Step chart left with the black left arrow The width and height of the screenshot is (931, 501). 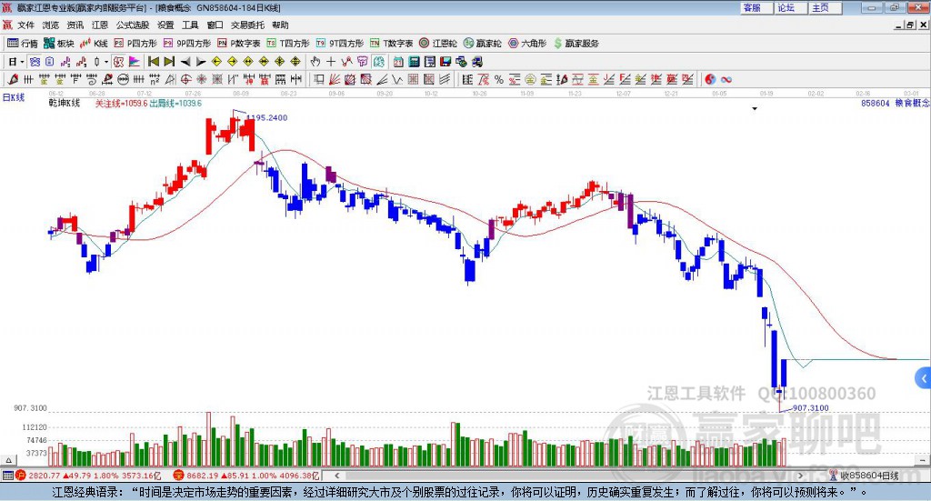point(185,62)
